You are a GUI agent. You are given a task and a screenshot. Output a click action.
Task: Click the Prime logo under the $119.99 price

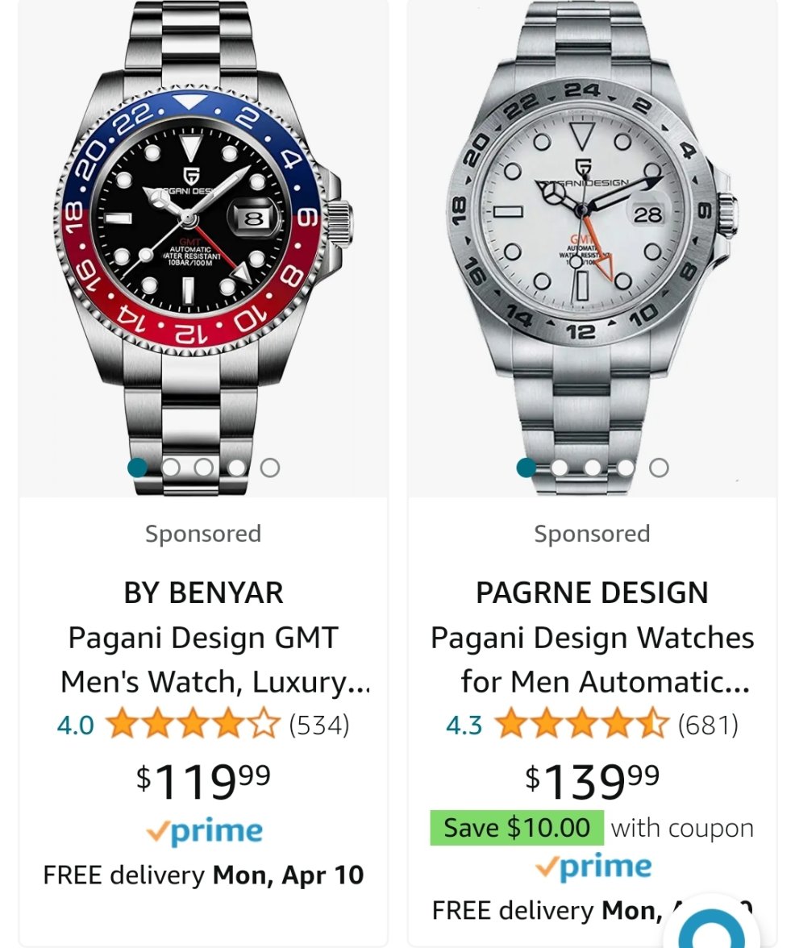pyautogui.click(x=204, y=832)
